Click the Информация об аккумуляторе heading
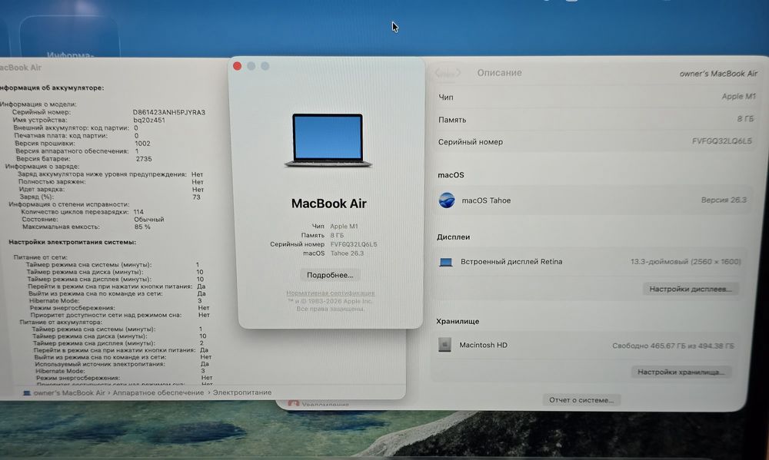The width and height of the screenshot is (769, 460). click(52, 88)
